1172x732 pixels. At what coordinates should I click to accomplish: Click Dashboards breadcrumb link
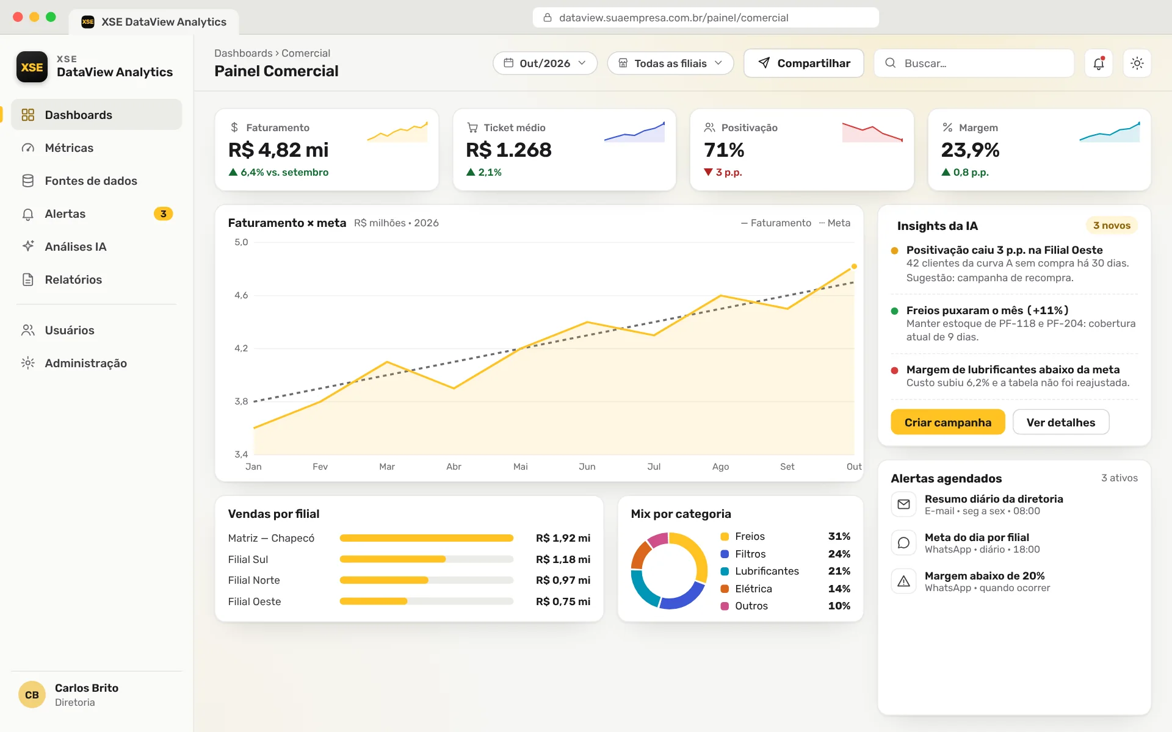(x=243, y=53)
